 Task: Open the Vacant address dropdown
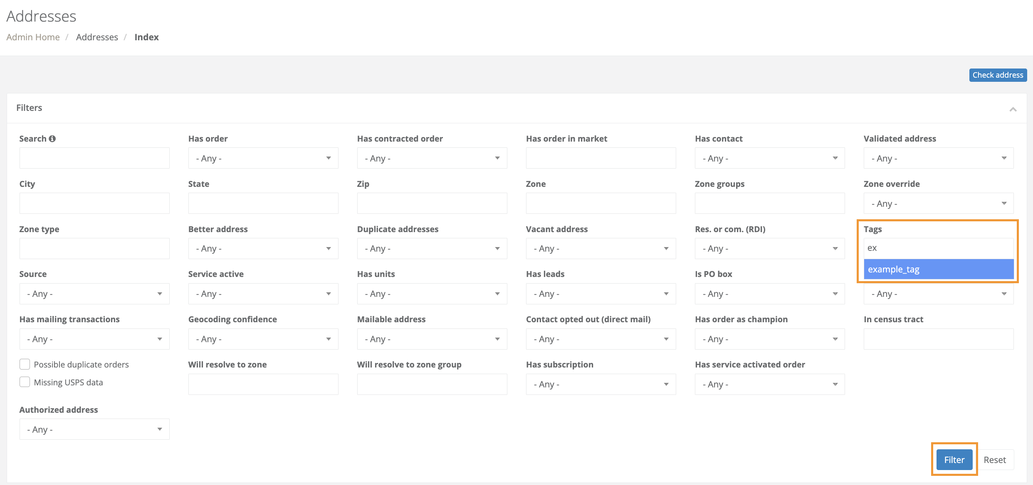(601, 248)
